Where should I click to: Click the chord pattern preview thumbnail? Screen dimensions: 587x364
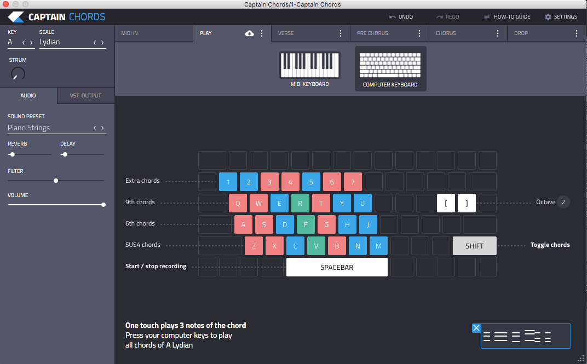526,336
